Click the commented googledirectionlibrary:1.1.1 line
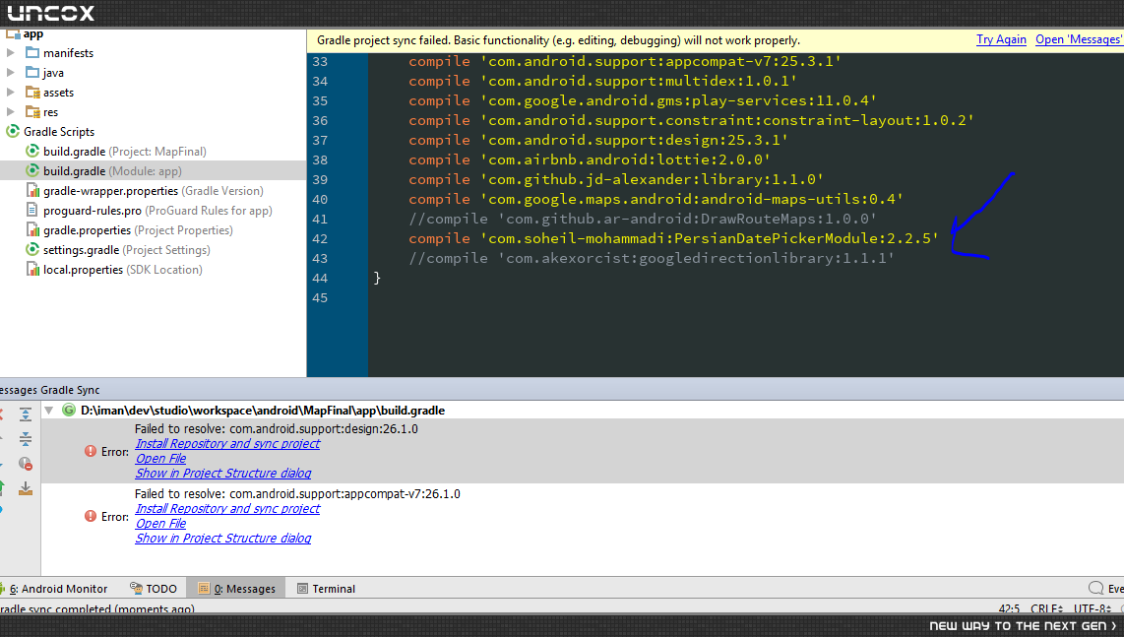 click(x=652, y=258)
